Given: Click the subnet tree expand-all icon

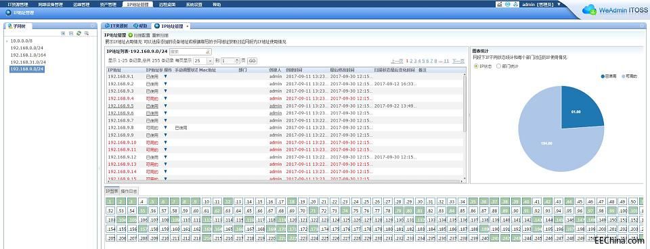Looking at the screenshot, I should (63, 33).
